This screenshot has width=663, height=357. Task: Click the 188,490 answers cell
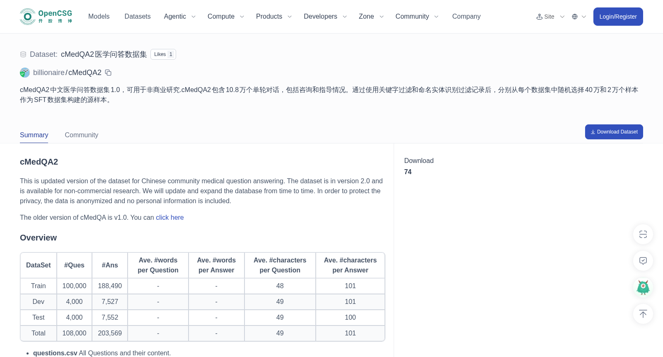(x=110, y=286)
